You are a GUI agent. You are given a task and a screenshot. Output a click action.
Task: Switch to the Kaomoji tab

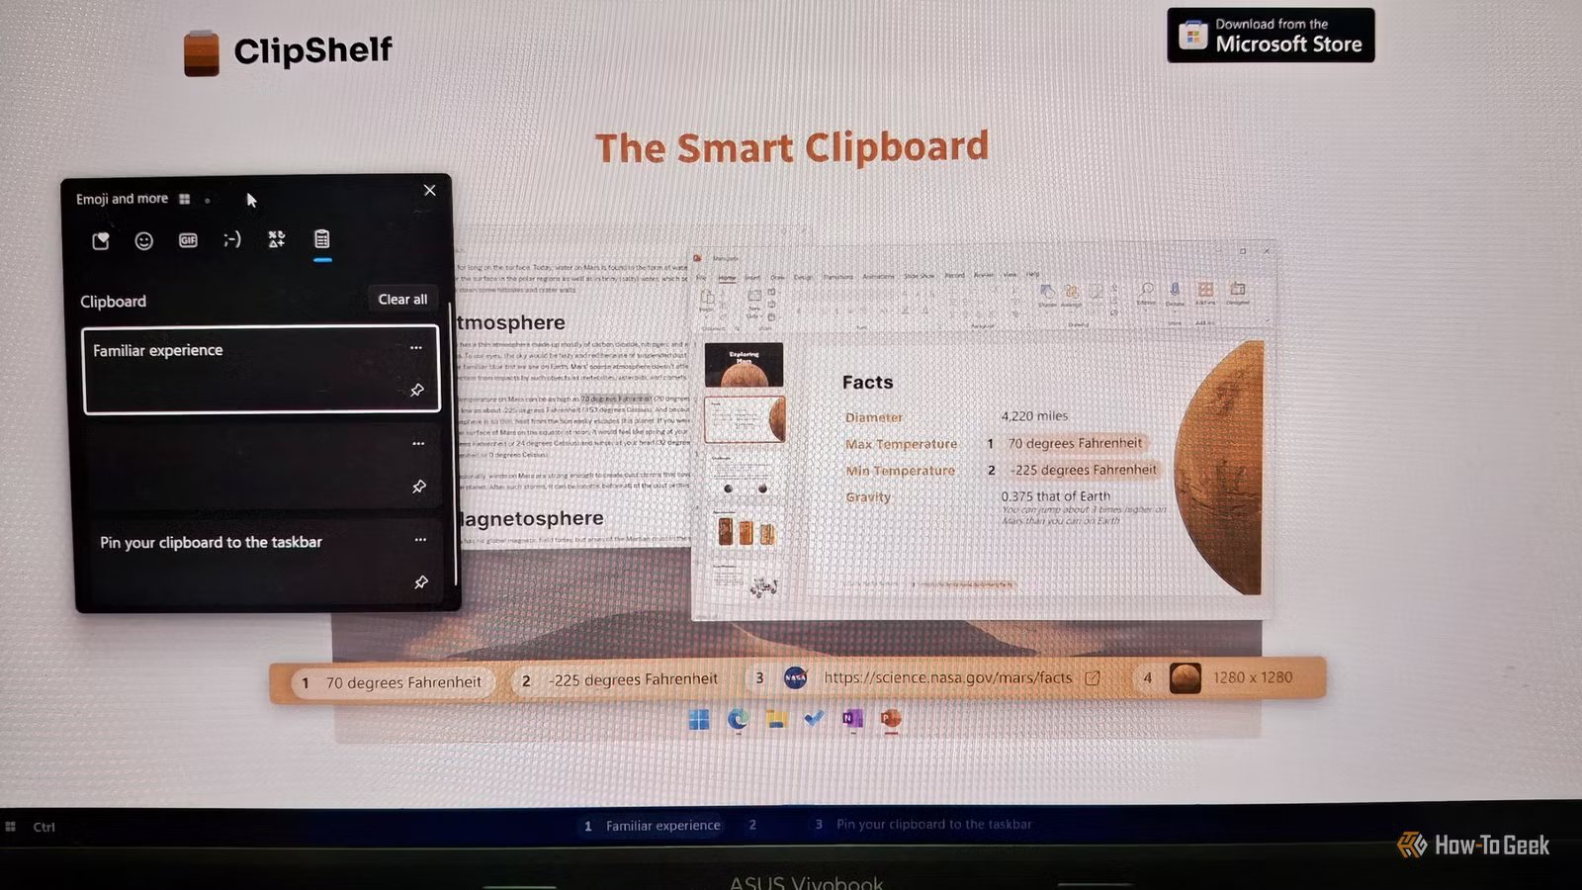[x=232, y=239]
